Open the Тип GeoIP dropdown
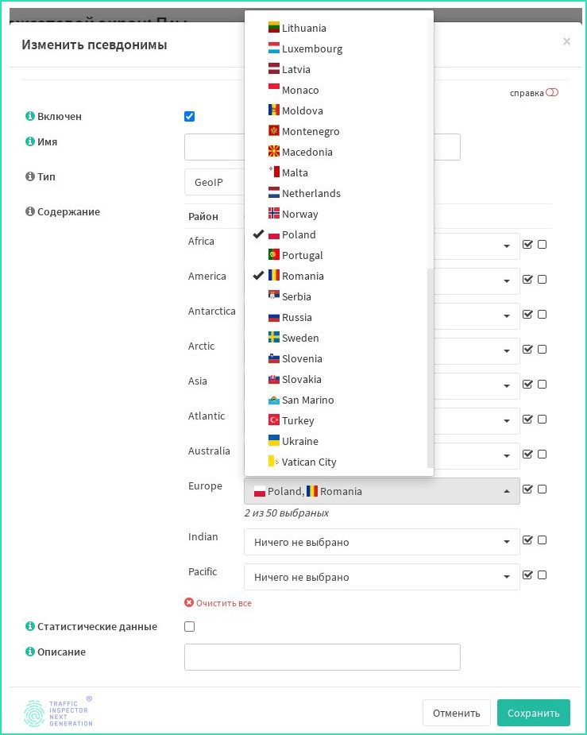587x735 pixels. click(214, 182)
